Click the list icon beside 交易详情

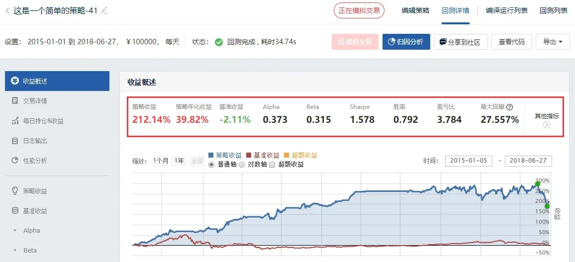point(14,101)
